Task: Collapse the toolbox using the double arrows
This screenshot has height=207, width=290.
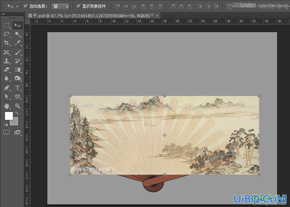Action: [3, 14]
